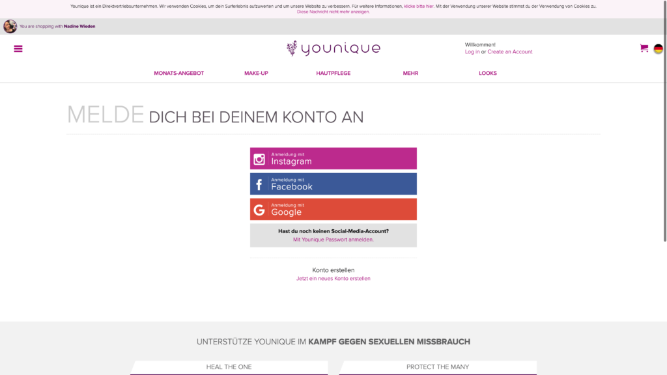Image resolution: width=667 pixels, height=375 pixels.
Task: Click the Create an Account link
Action: 509,52
